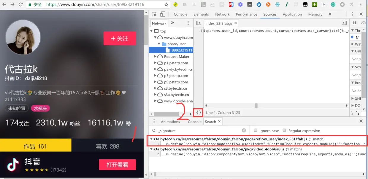This screenshot has width=368, height=179.
Task: Click the _signature search input field
Action: pyautogui.click(x=199, y=130)
